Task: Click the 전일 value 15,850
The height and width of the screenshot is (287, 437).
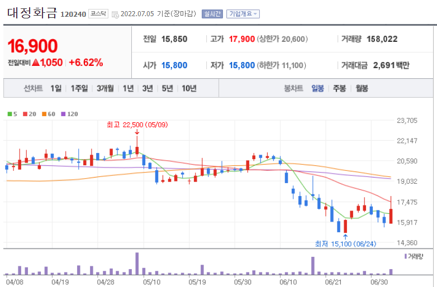Action: tap(174, 39)
